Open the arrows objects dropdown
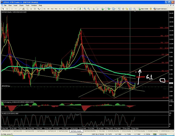Viewport: 175px width, 136px height. [39, 9]
